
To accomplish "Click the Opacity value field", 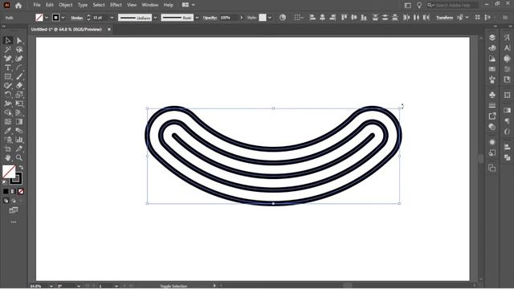I will [228, 18].
